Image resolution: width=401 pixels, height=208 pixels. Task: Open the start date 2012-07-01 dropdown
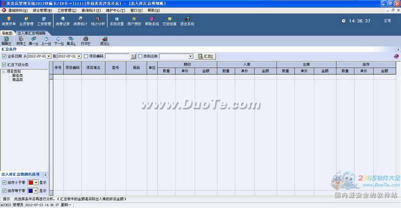click(x=49, y=56)
